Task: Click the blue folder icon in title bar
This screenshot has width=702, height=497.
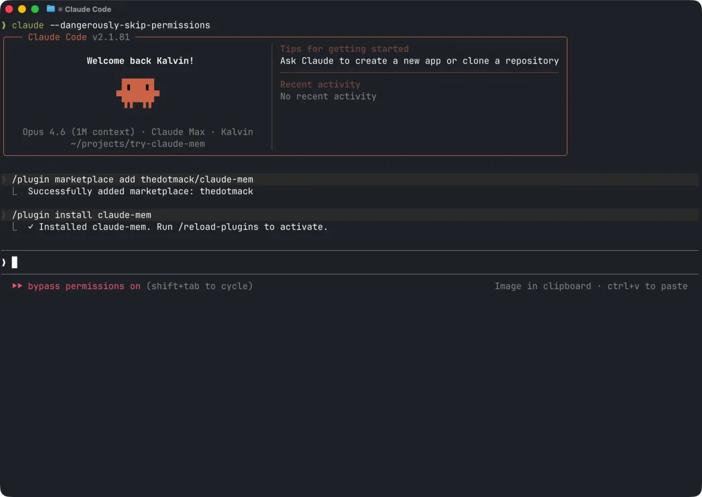Action: (x=51, y=8)
